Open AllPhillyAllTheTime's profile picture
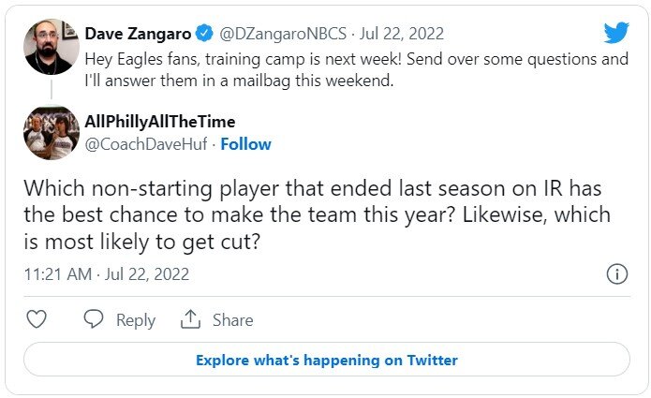Screen dimensions: 651x398 pos(50,133)
